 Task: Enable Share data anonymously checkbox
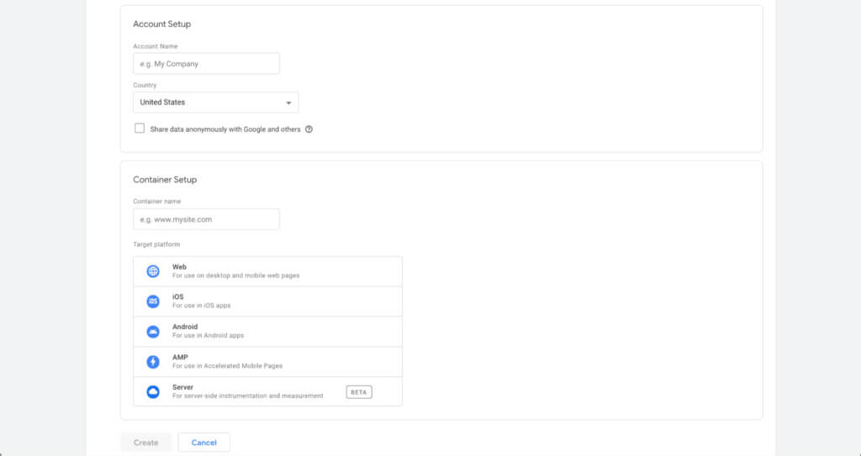140,128
